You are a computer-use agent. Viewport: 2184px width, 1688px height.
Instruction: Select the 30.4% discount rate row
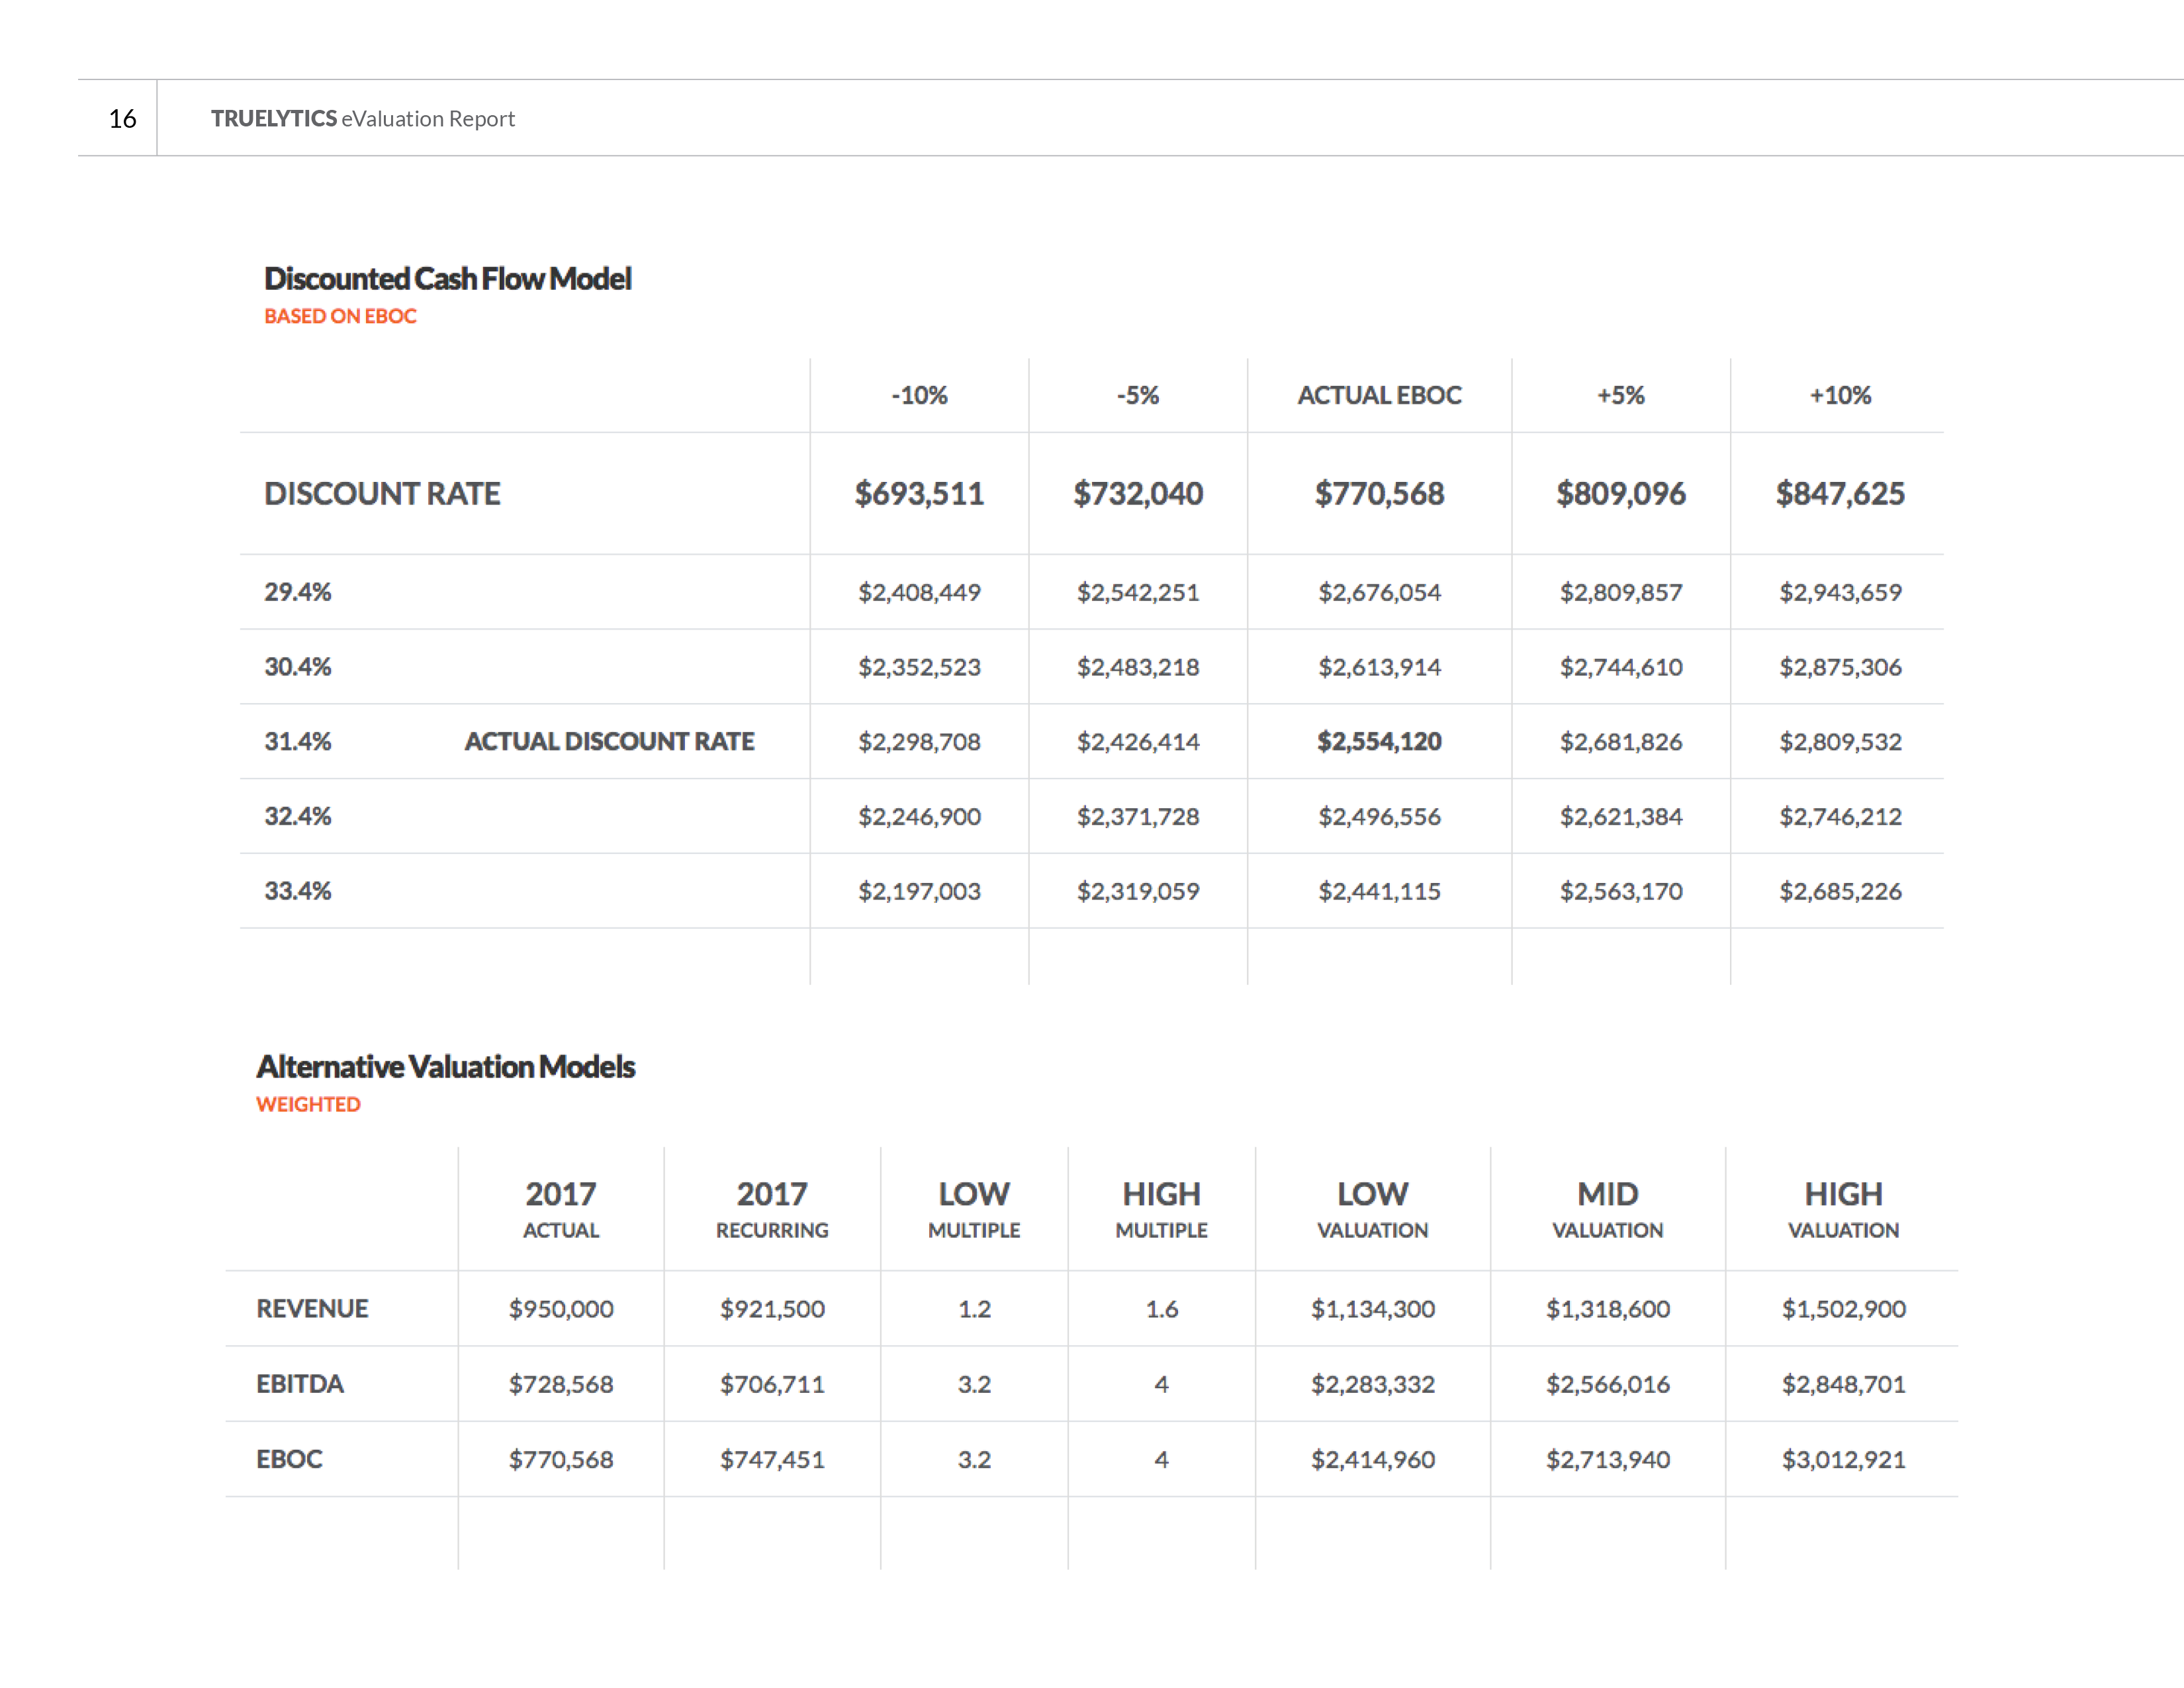(x=1092, y=667)
